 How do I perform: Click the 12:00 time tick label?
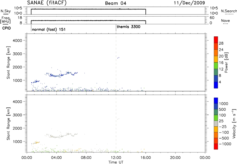116,158
